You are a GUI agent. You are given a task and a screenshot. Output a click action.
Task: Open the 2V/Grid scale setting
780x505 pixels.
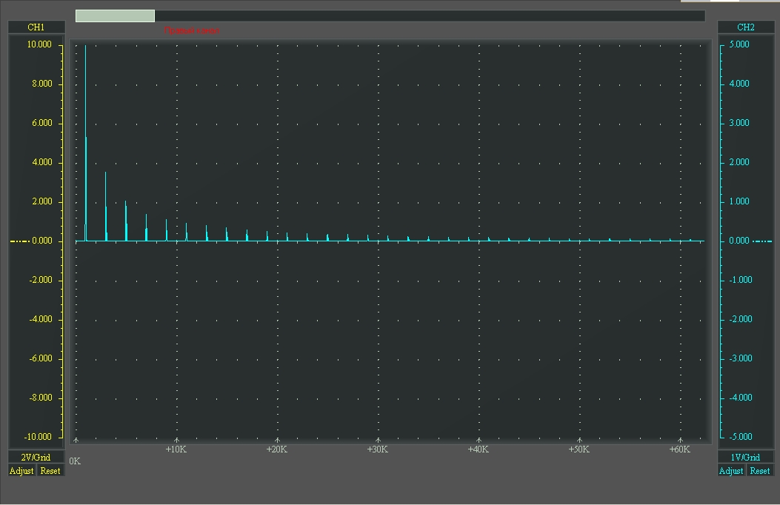[x=36, y=458]
